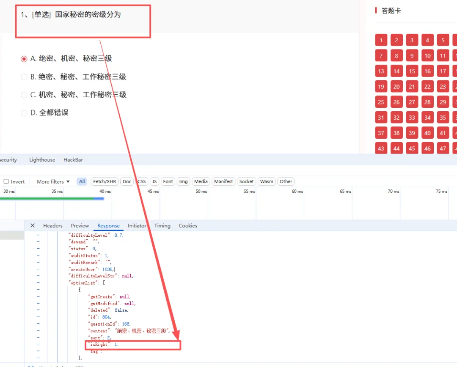
Task: Jump to question 21 on answer card
Action: pyautogui.click(x=412, y=87)
